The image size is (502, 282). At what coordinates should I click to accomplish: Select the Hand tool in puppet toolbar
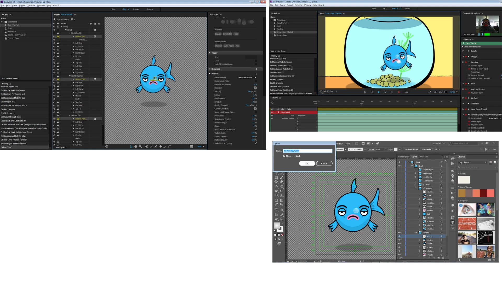click(136, 146)
